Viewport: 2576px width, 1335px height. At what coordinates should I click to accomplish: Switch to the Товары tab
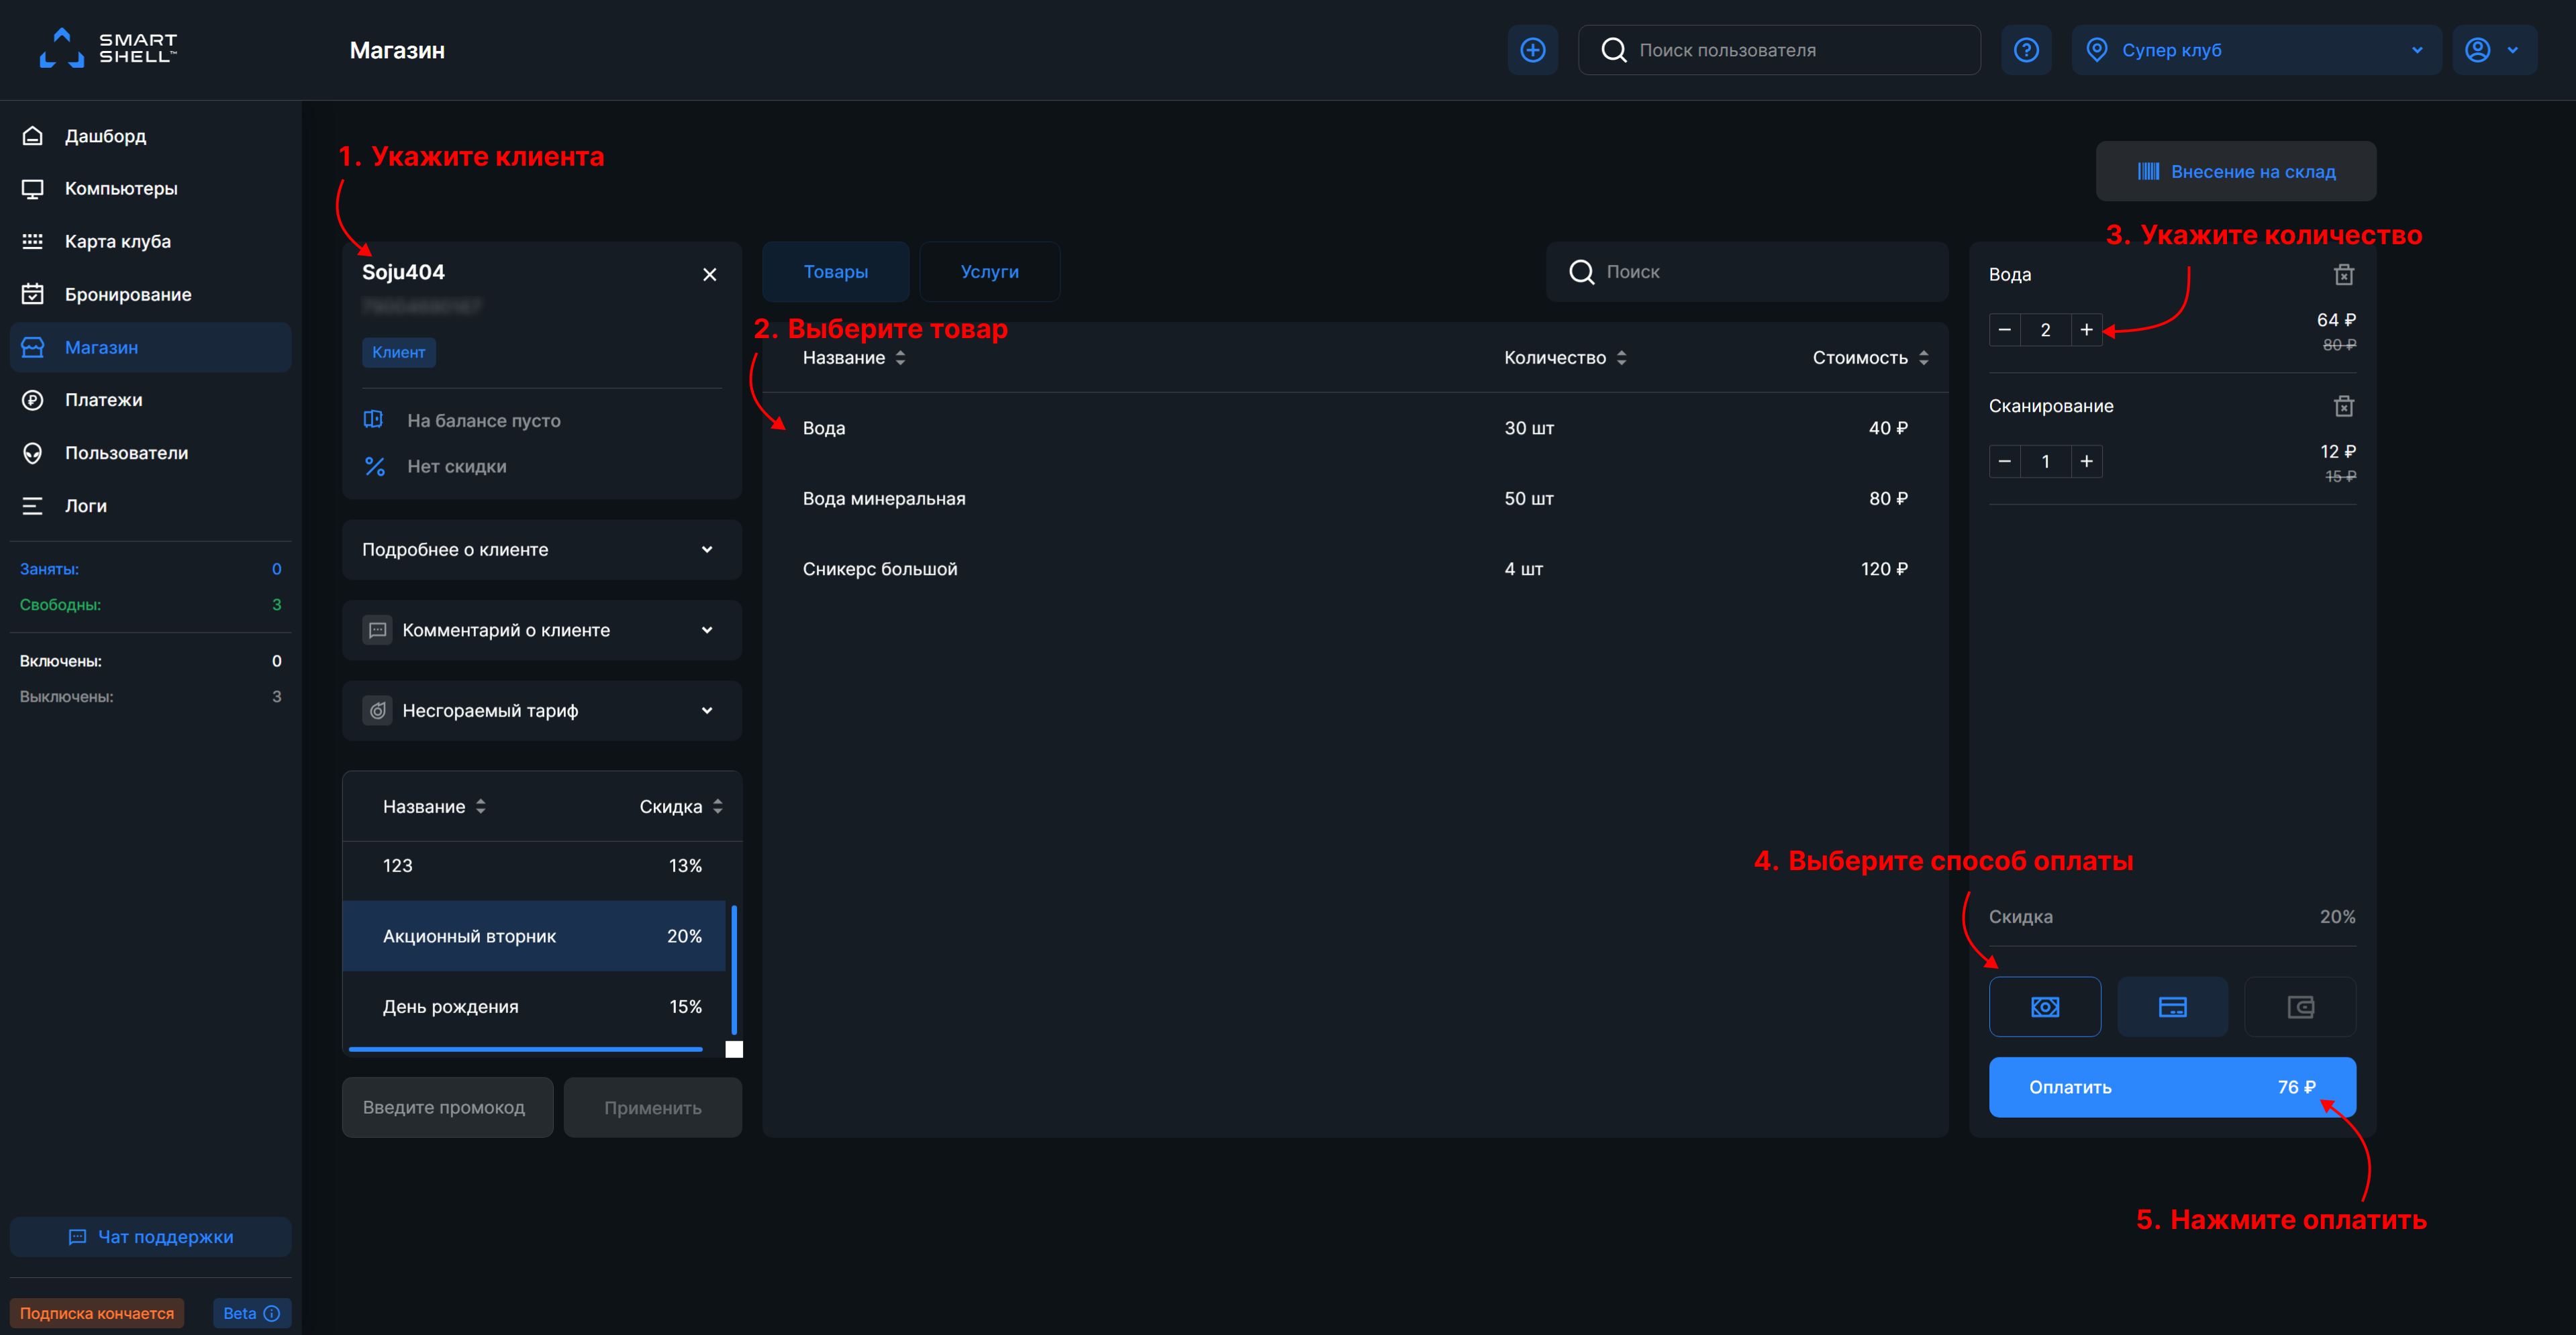[x=835, y=272]
